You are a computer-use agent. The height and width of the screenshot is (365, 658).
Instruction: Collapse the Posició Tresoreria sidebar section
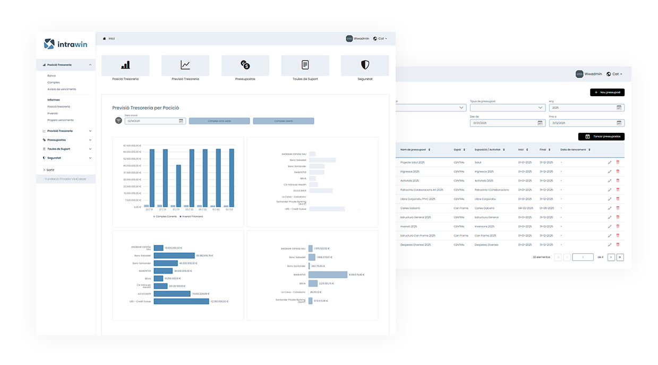click(x=90, y=65)
